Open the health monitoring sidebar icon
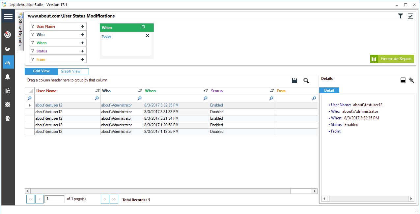The height and width of the screenshot is (214, 420). coord(8,49)
